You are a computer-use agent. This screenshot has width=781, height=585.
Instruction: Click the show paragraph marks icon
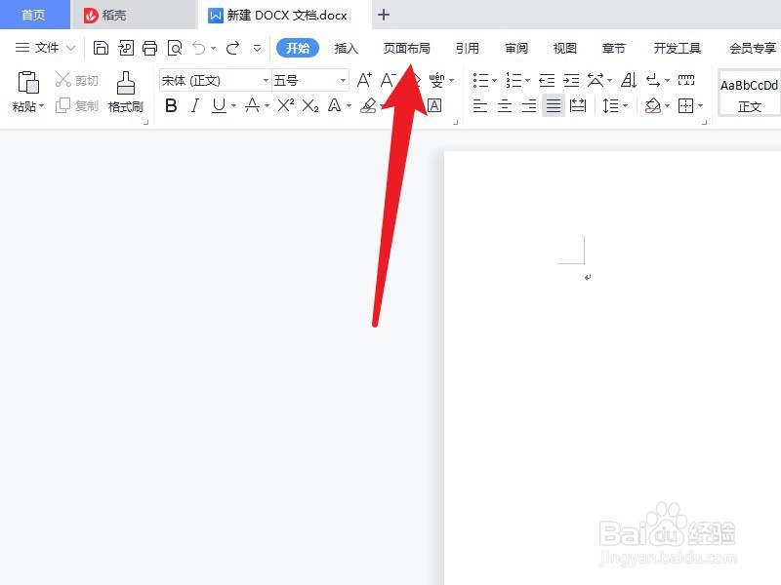[653, 80]
